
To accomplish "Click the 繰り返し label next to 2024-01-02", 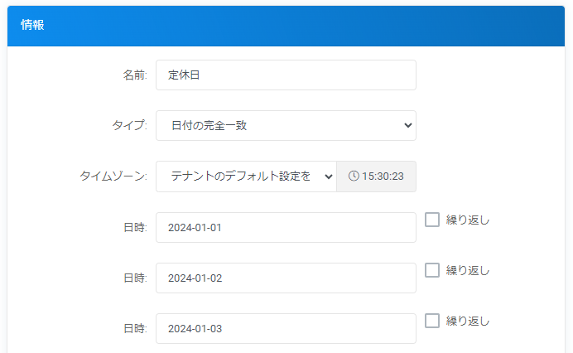I will 468,270.
